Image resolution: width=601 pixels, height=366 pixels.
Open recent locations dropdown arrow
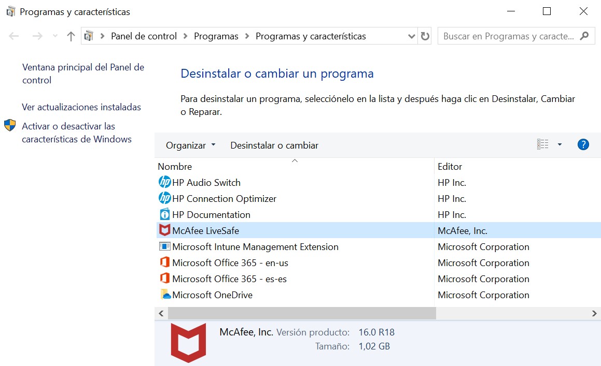55,36
